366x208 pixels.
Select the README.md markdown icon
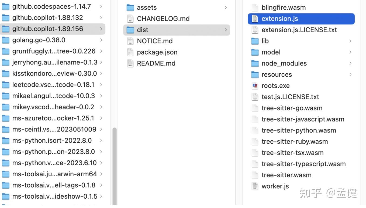click(x=130, y=63)
